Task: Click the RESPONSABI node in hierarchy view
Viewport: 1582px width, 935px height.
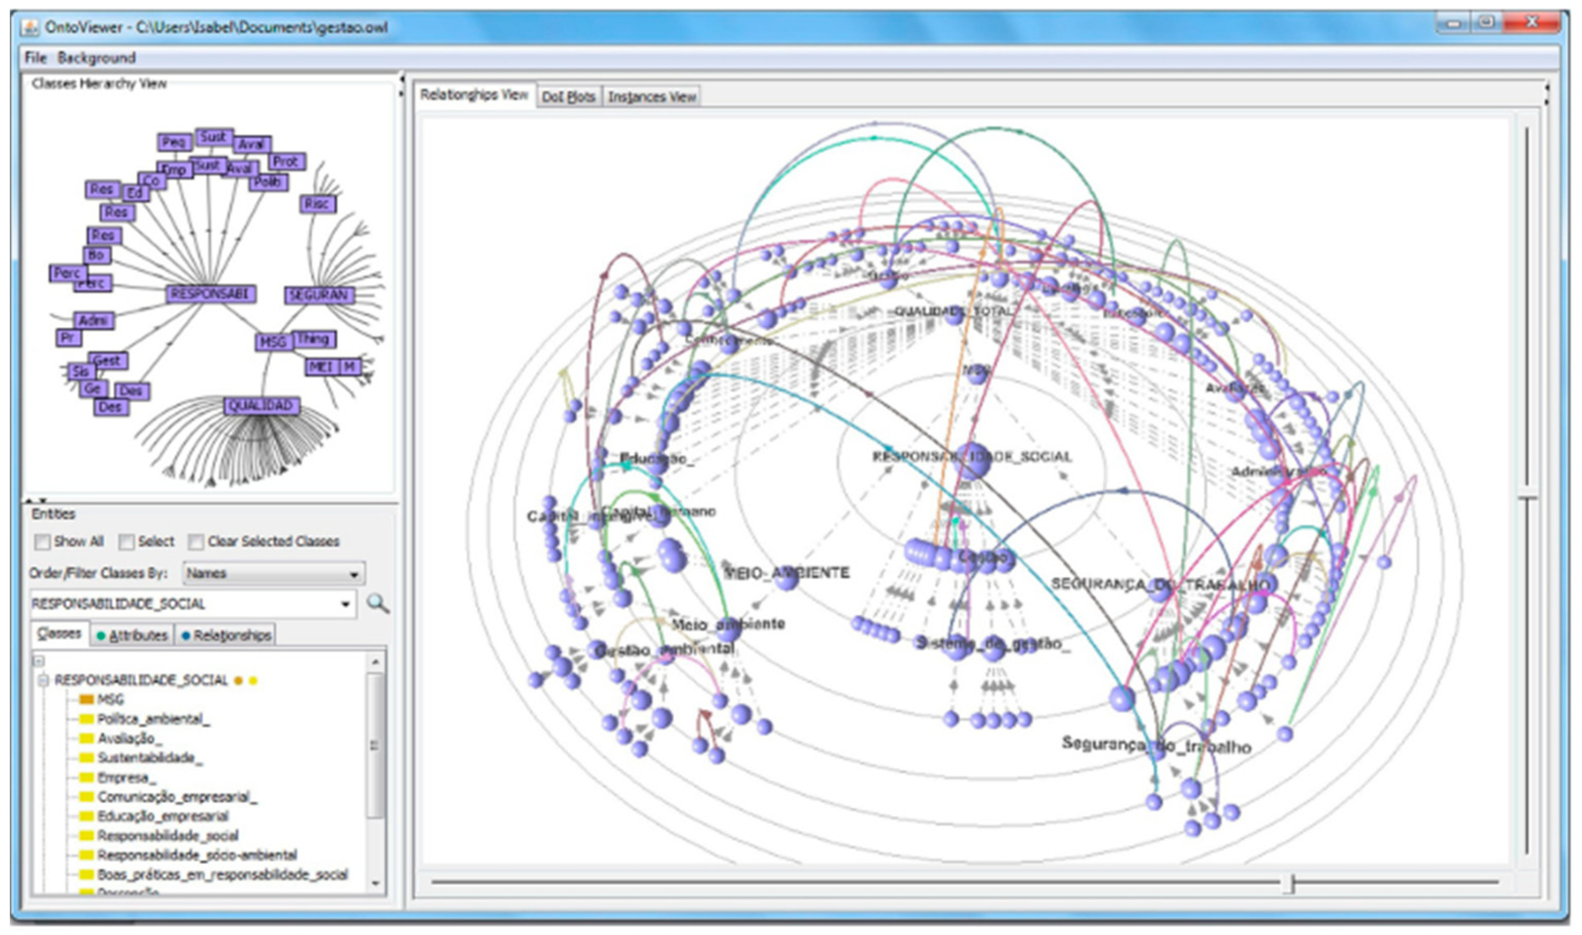Action: click(211, 293)
